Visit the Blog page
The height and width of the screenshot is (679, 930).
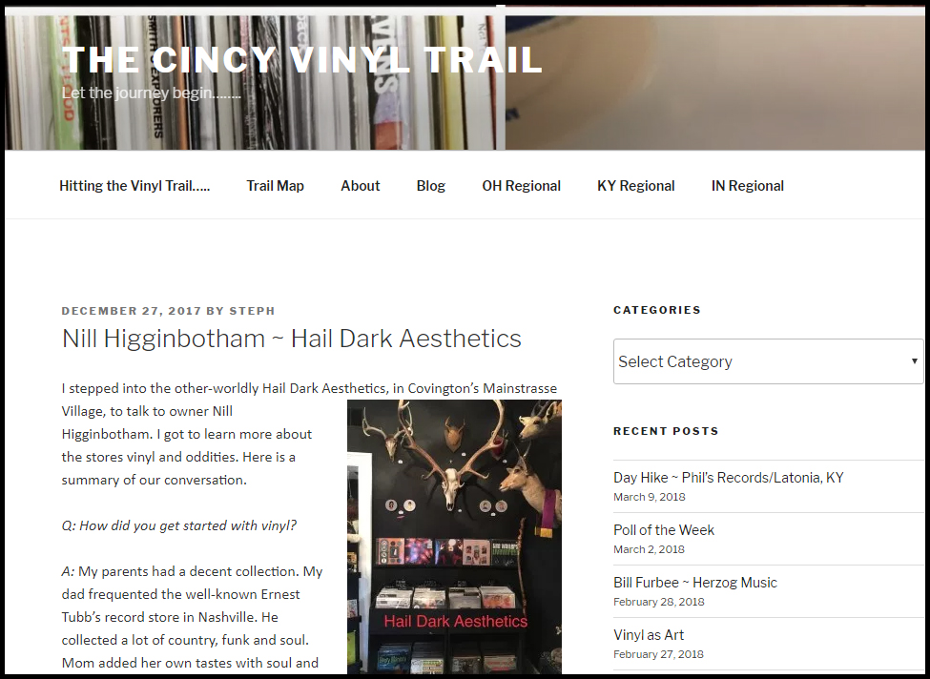point(430,186)
